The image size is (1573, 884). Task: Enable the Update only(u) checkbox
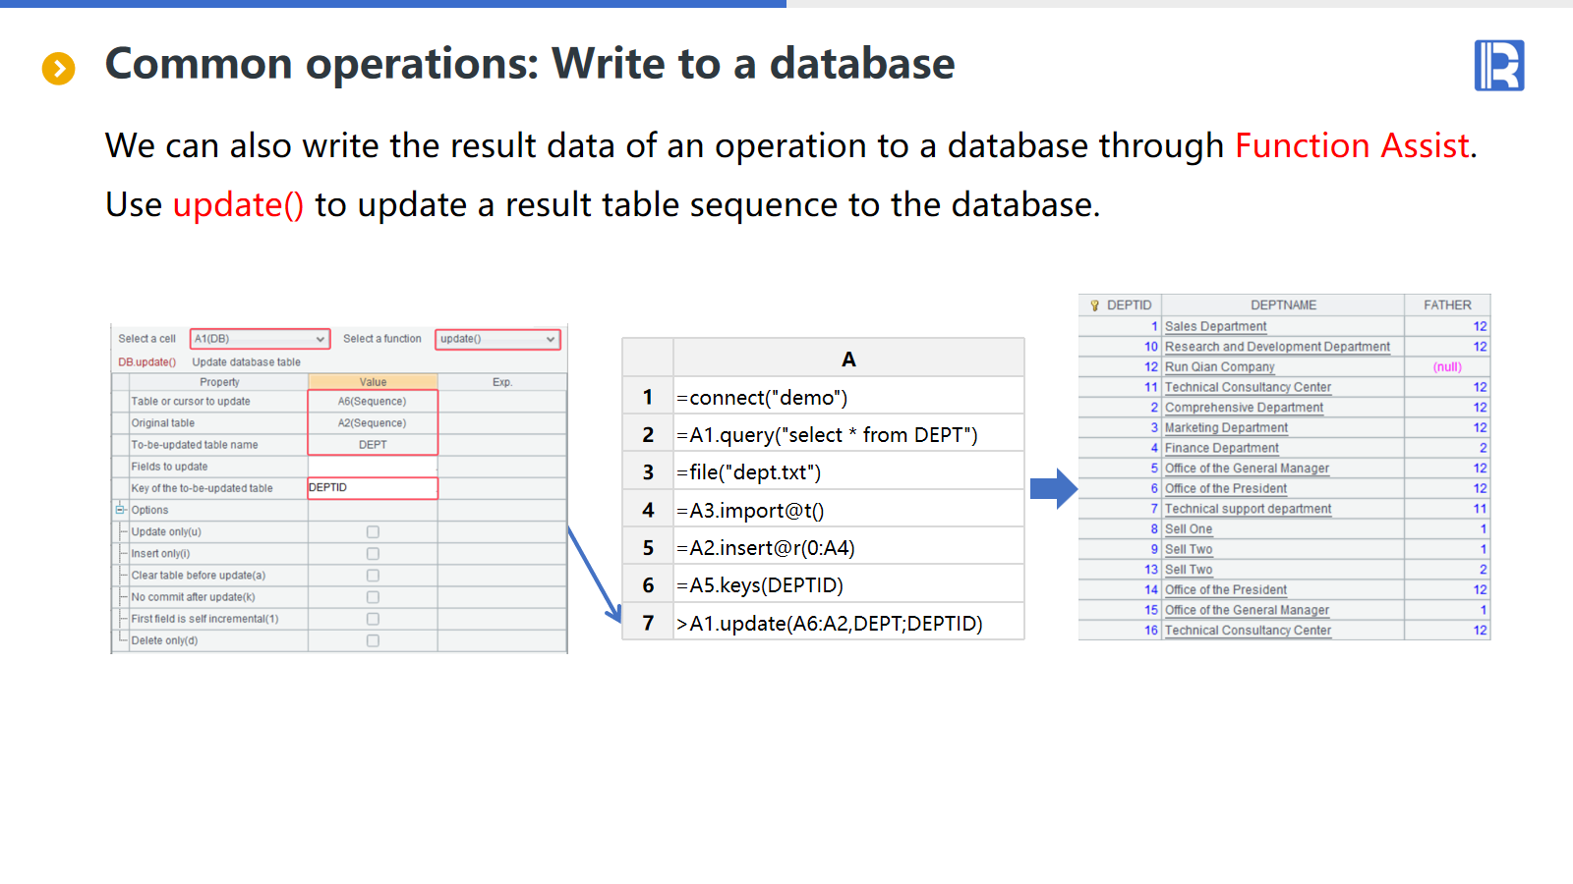373,532
